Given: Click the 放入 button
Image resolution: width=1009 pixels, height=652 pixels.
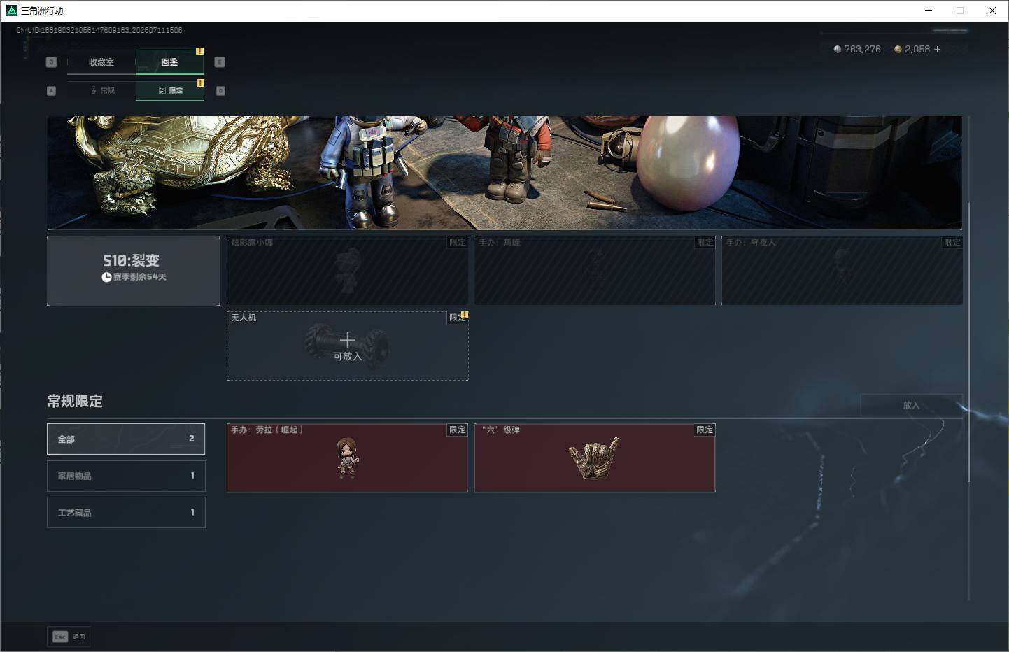Looking at the screenshot, I should 911,405.
